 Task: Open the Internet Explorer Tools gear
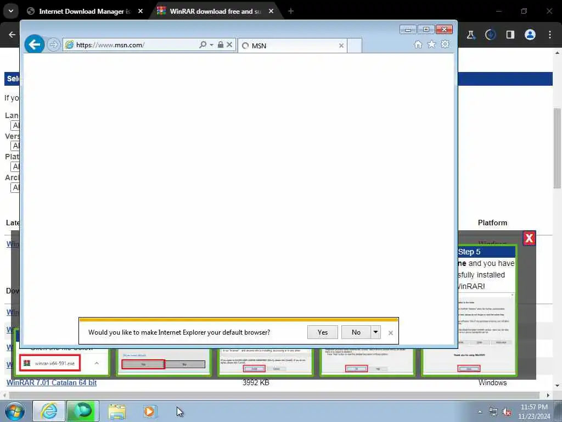[445, 44]
